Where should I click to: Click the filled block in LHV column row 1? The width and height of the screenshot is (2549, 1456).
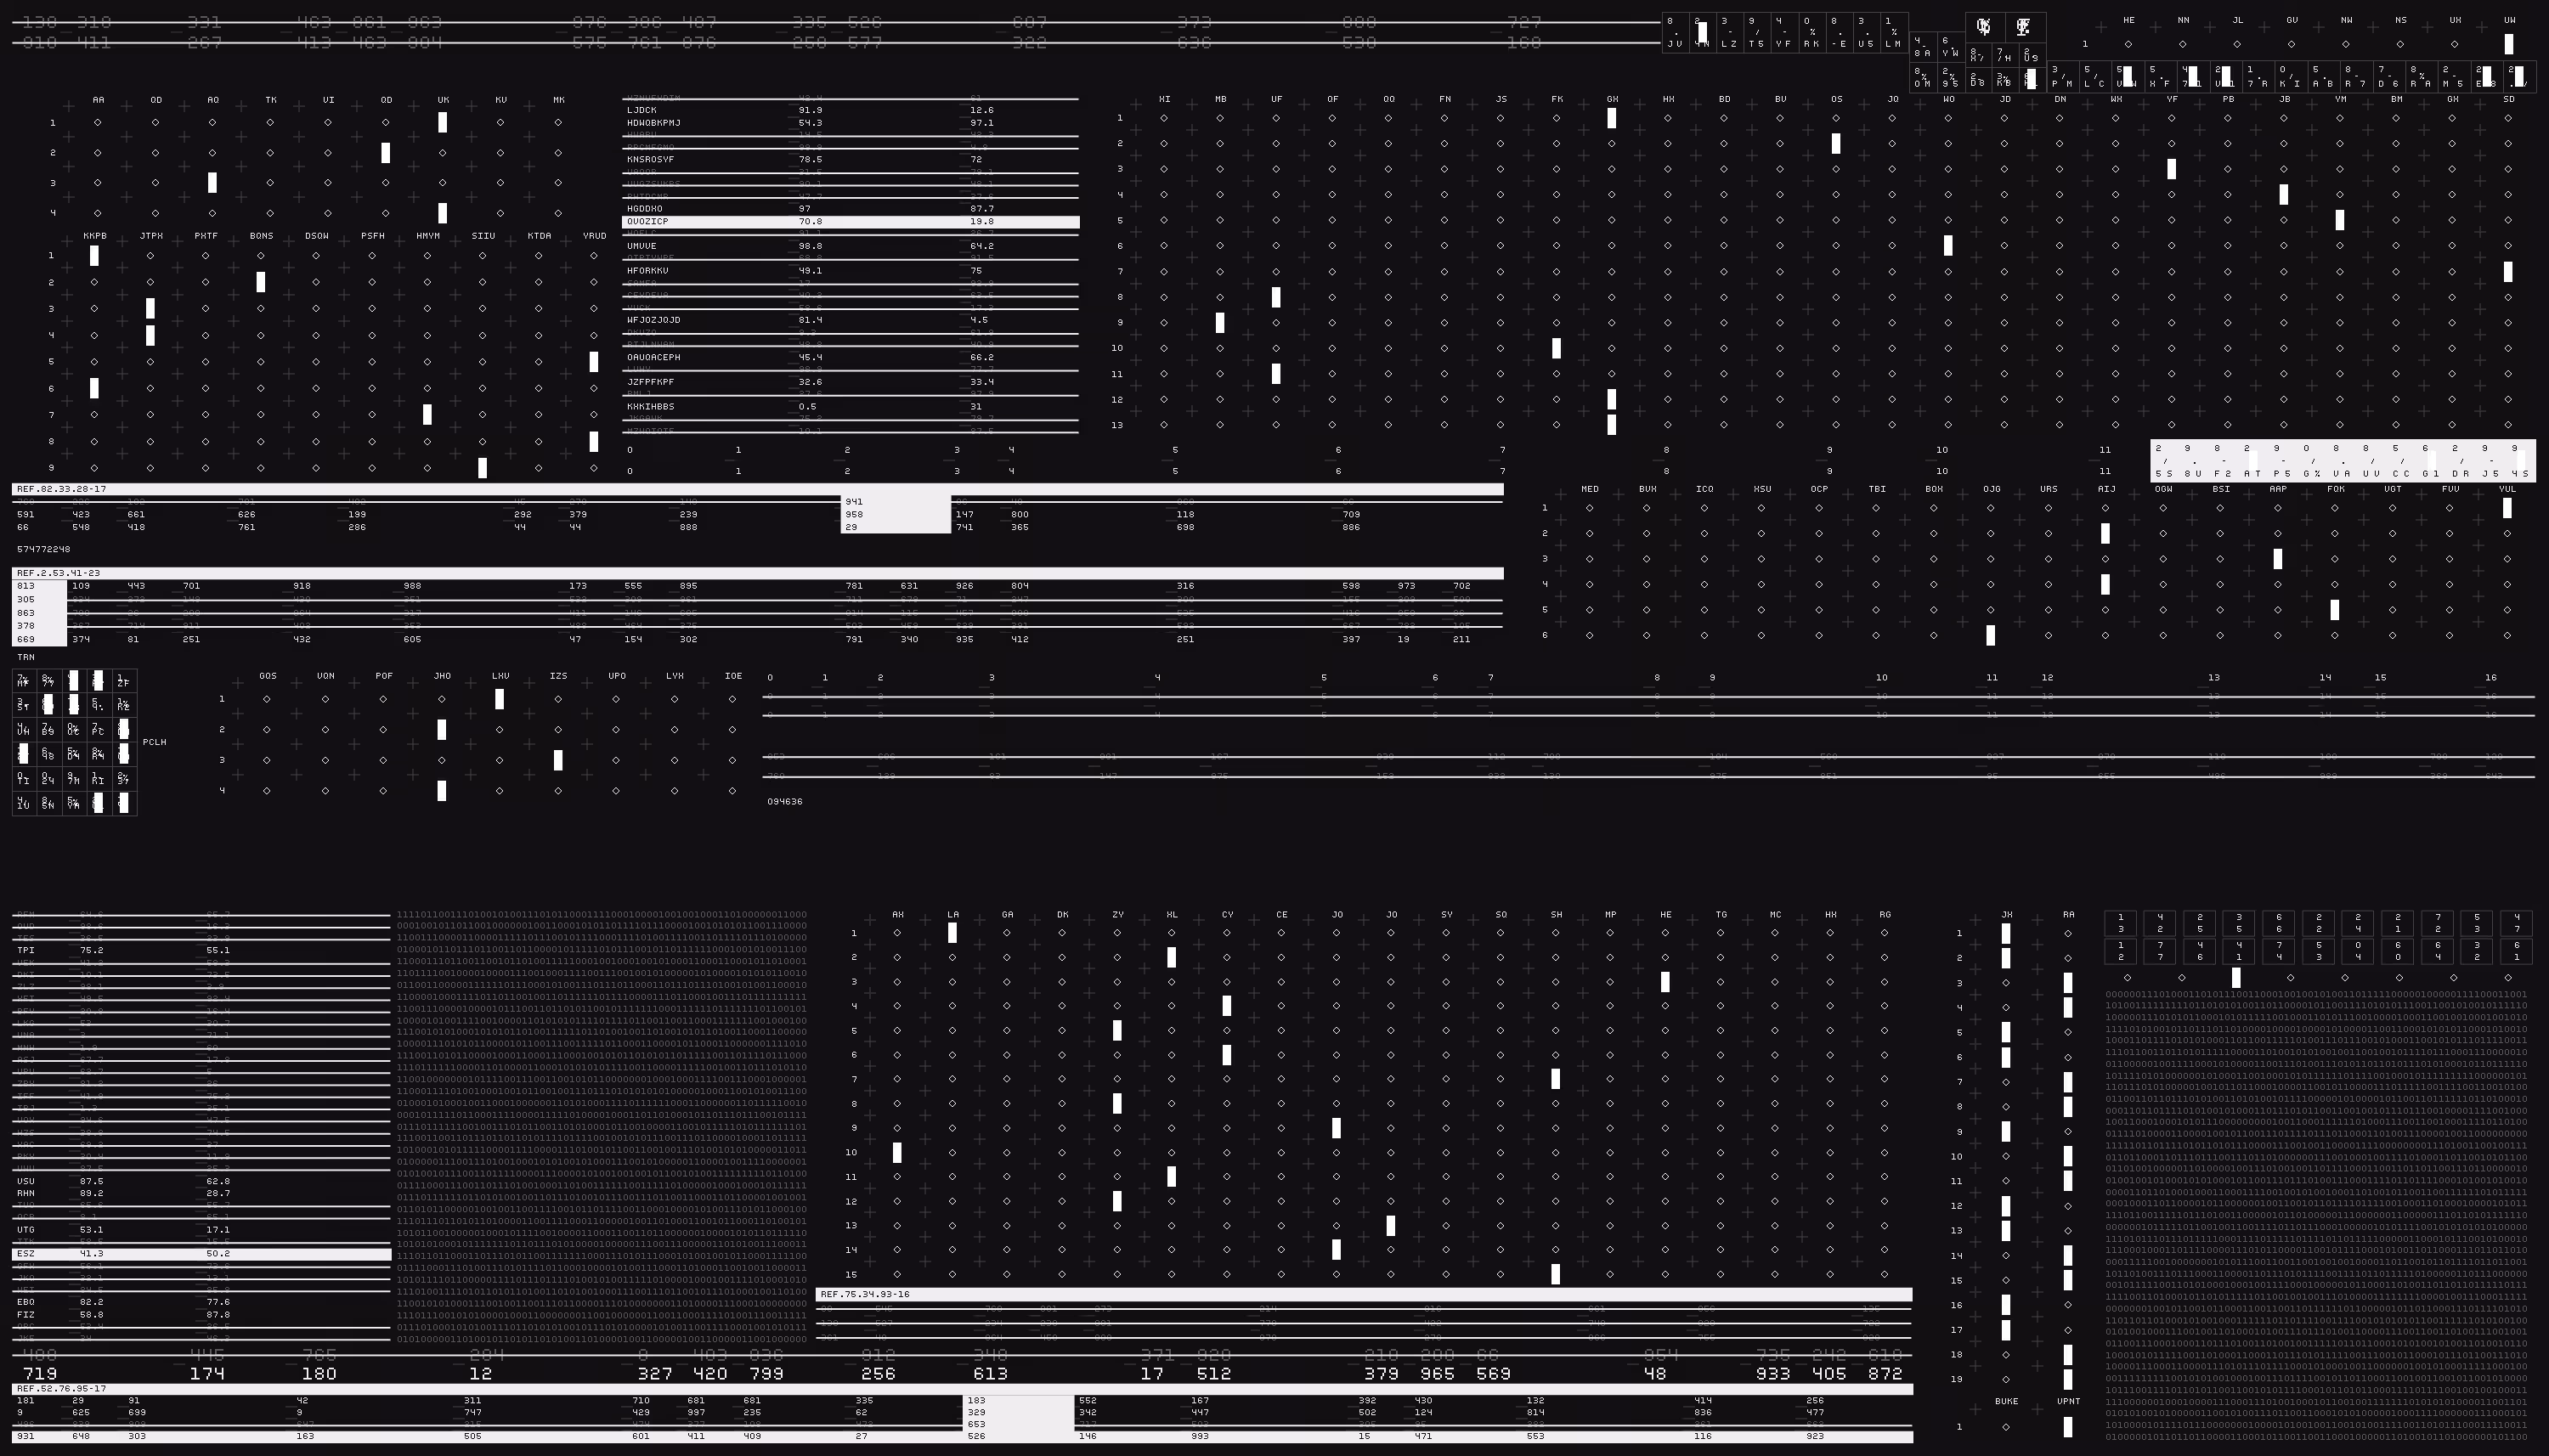(499, 700)
